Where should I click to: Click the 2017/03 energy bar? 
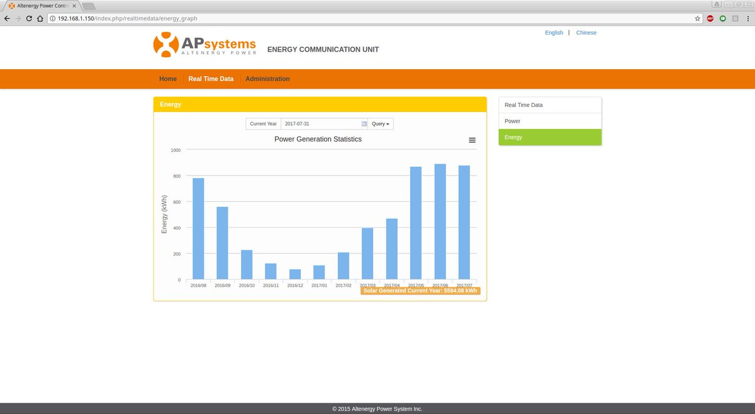(x=367, y=254)
